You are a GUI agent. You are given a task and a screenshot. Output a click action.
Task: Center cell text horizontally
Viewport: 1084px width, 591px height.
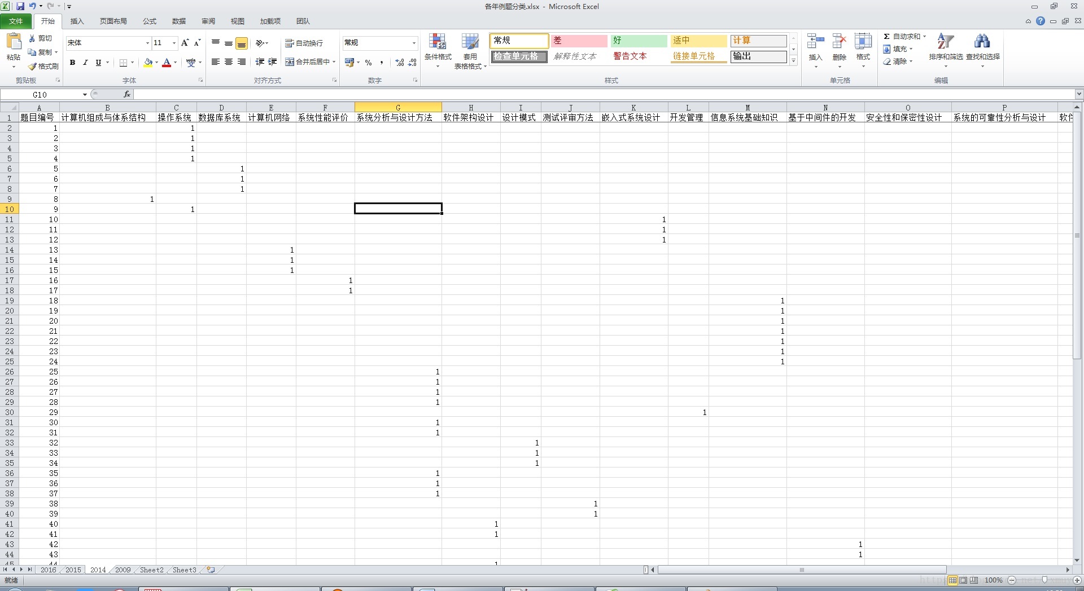(x=229, y=62)
